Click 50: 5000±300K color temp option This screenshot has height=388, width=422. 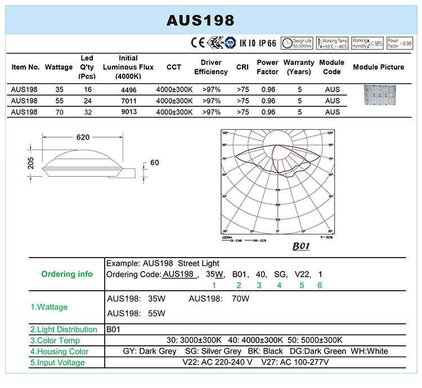[315, 340]
